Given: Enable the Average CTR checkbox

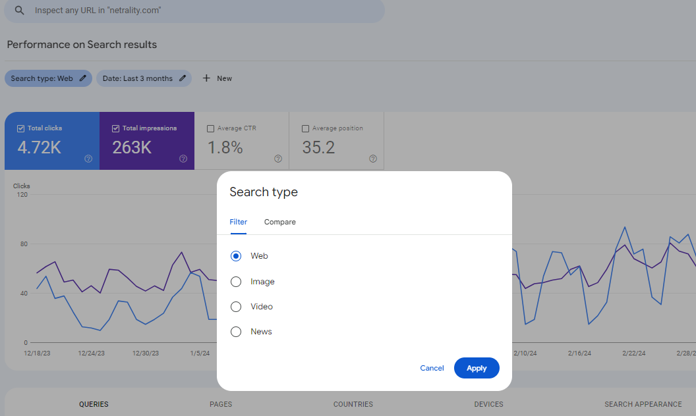Looking at the screenshot, I should click(x=211, y=128).
